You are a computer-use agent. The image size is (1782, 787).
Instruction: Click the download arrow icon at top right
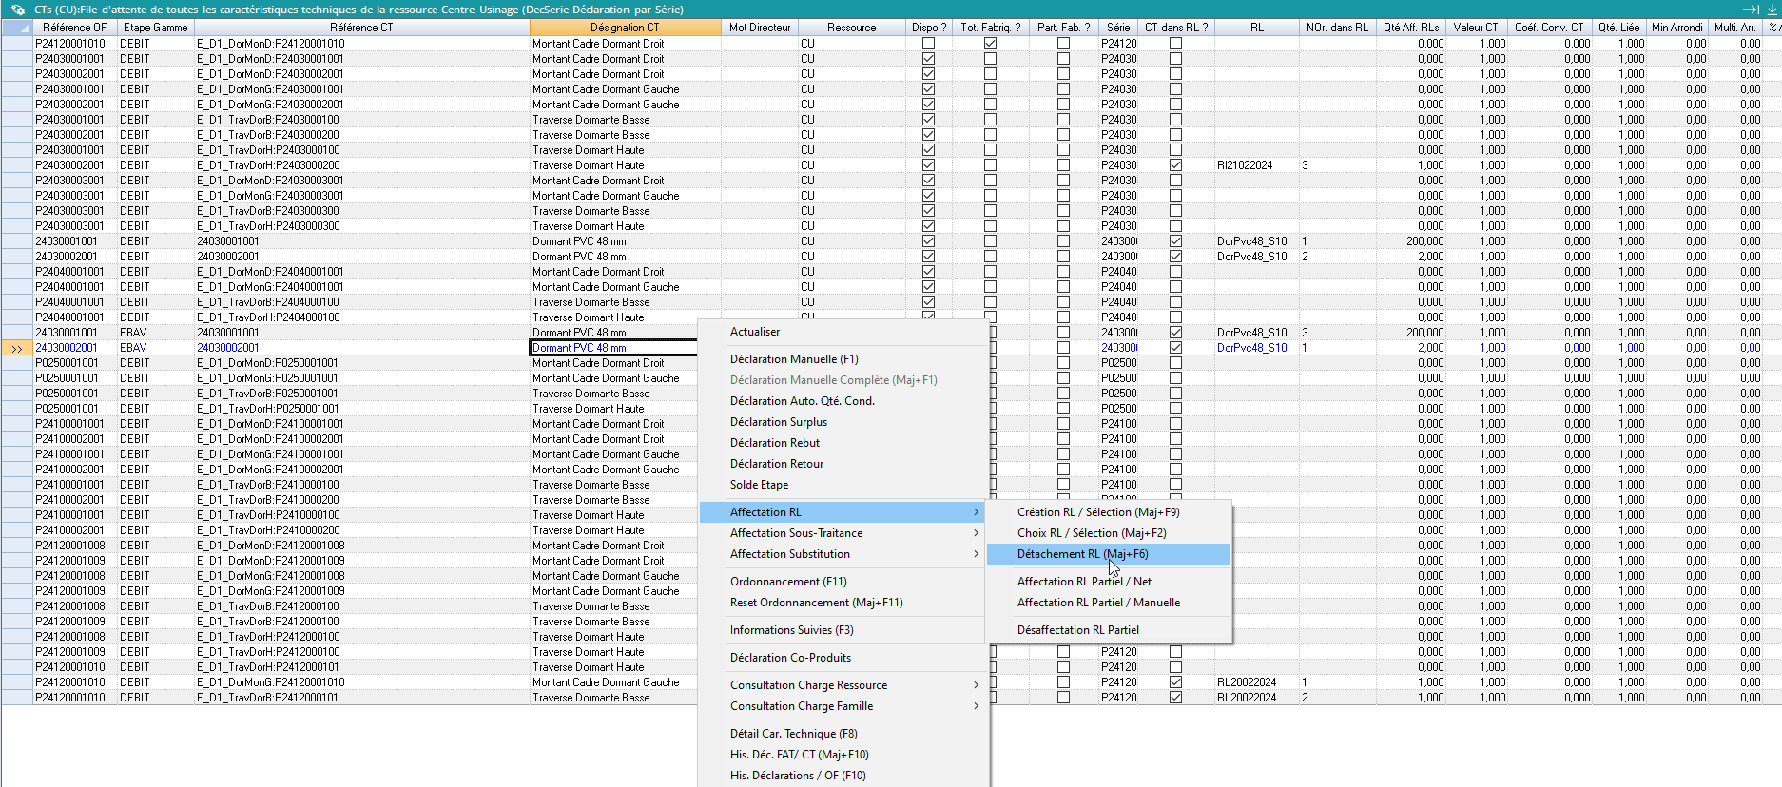[x=1772, y=10]
